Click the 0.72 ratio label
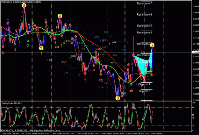The width and height of the screenshot is (199, 135). click(111, 37)
